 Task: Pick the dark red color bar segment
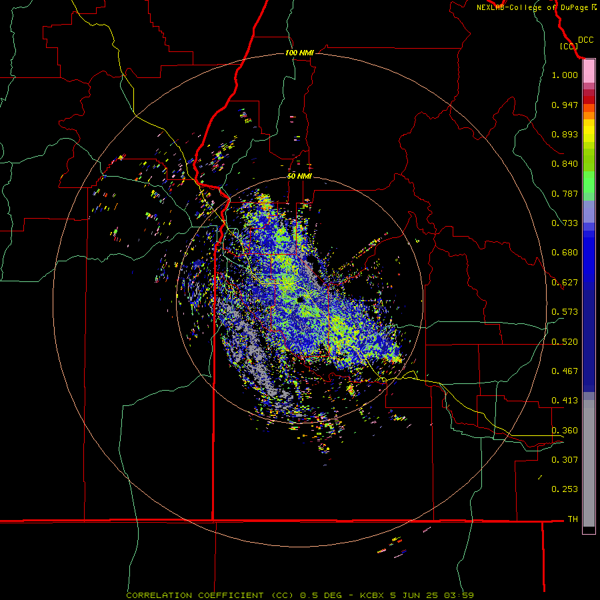(x=589, y=100)
